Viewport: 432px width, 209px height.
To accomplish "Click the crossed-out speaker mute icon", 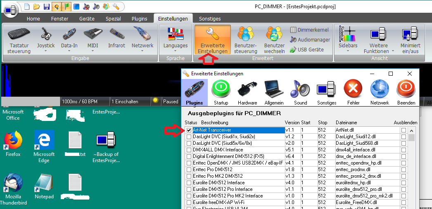I will pyautogui.click(x=86, y=6).
